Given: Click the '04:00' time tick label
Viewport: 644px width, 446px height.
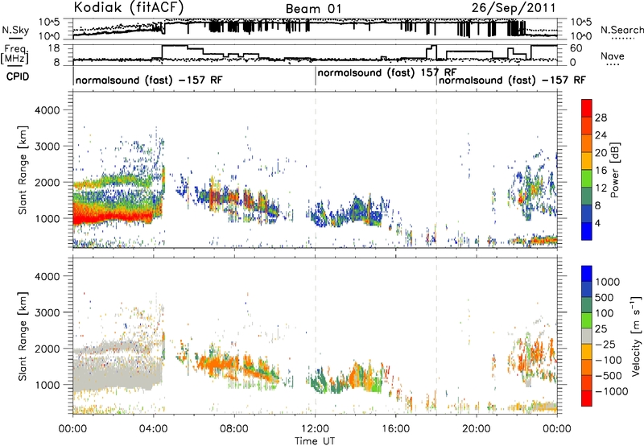Looking at the screenshot, I should 154,429.
